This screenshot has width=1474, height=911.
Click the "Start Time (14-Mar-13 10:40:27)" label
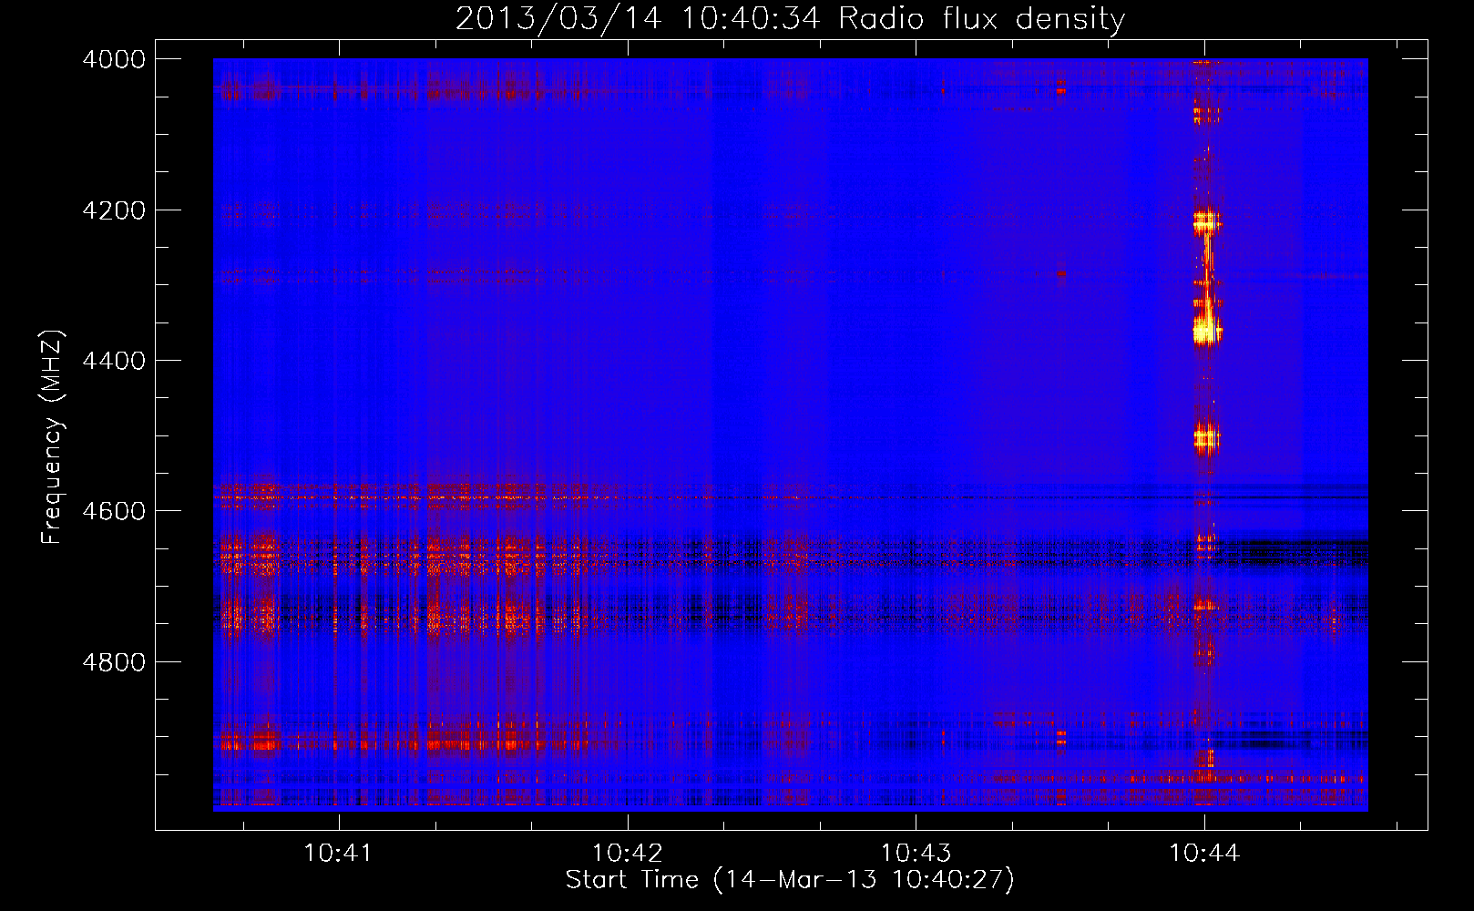coord(790,879)
